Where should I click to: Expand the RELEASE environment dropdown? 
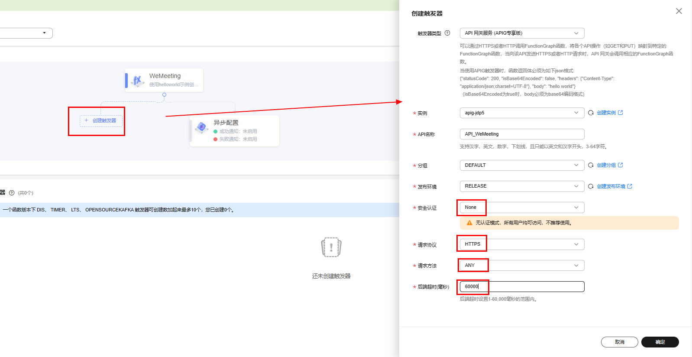[521, 186]
